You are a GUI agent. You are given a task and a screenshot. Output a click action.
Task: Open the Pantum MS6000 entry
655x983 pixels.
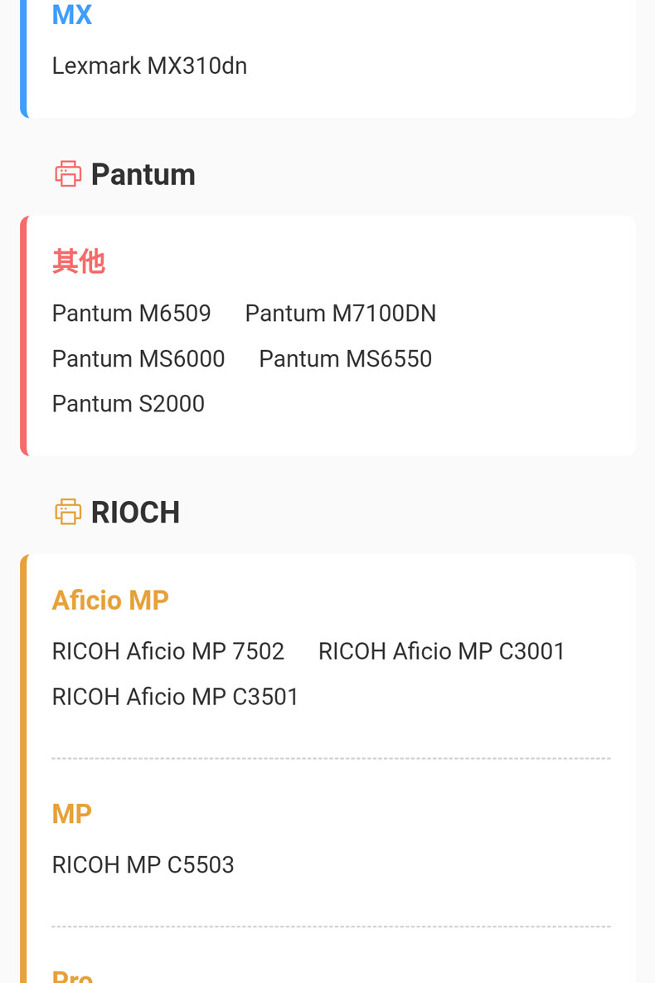pos(138,359)
